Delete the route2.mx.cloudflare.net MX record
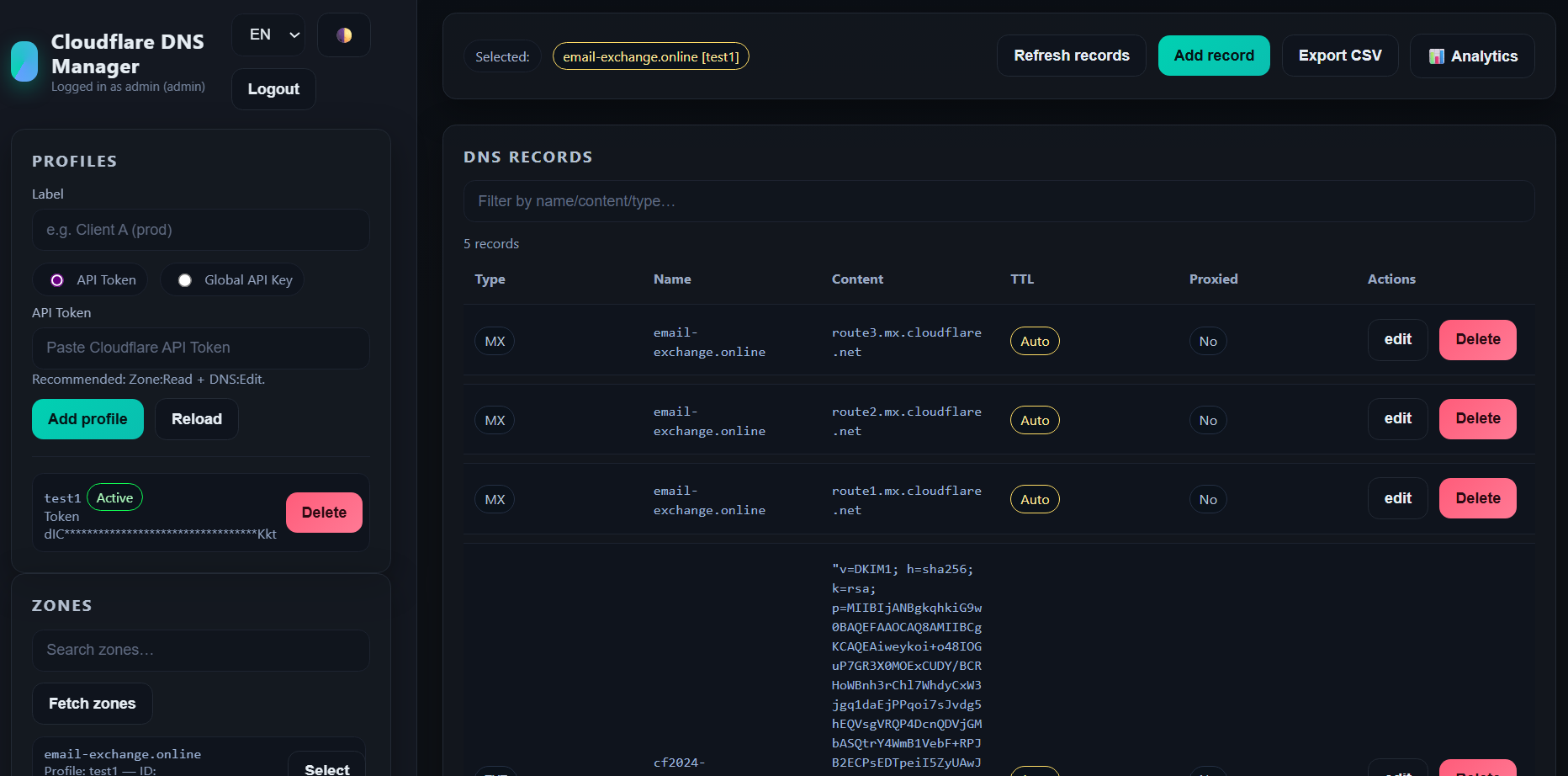Screen dimensions: 1568x776 1478,419
